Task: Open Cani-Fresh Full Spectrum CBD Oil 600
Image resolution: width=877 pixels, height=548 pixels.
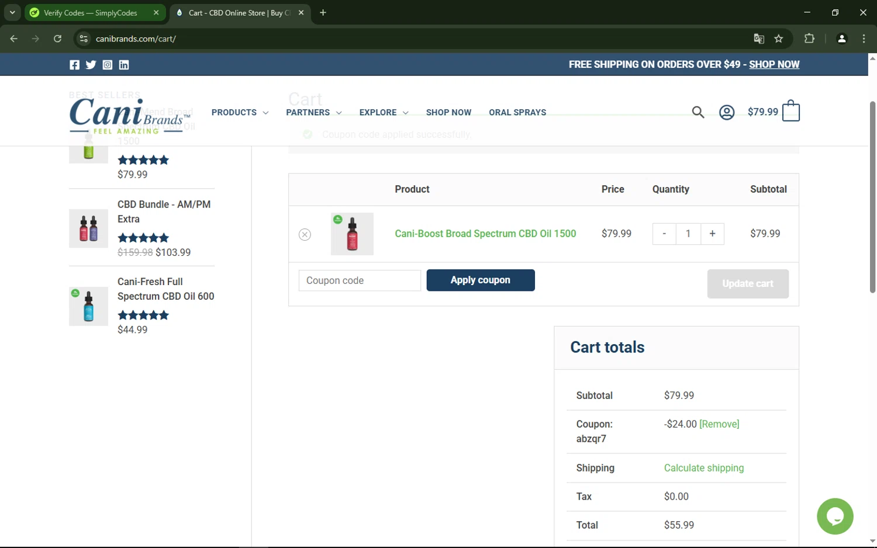Action: click(x=165, y=289)
